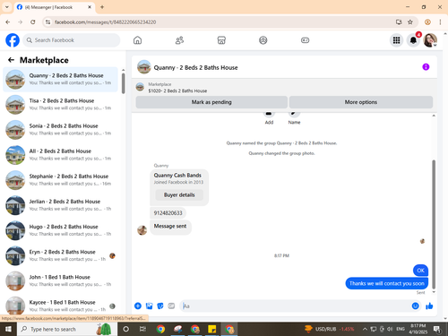This screenshot has height=336, width=448.
Task: Click the $1020 Marketplace listing link
Action: (x=177, y=90)
